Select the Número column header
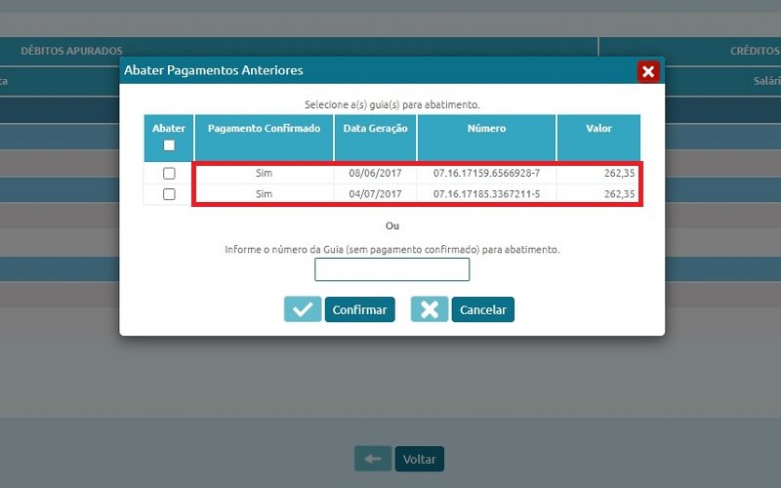781x488 pixels. pyautogui.click(x=486, y=129)
